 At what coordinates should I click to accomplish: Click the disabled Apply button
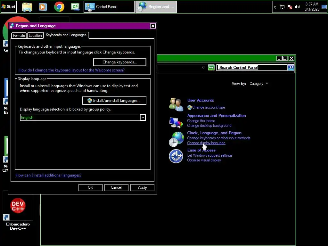pyautogui.click(x=142, y=187)
